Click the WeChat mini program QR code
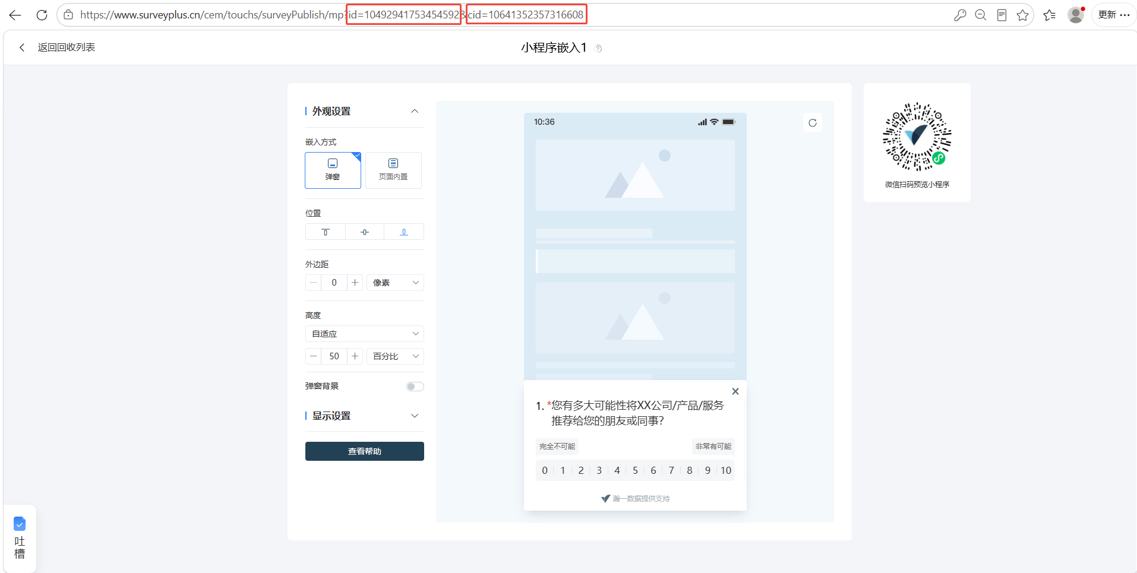The width and height of the screenshot is (1137, 573). click(917, 137)
